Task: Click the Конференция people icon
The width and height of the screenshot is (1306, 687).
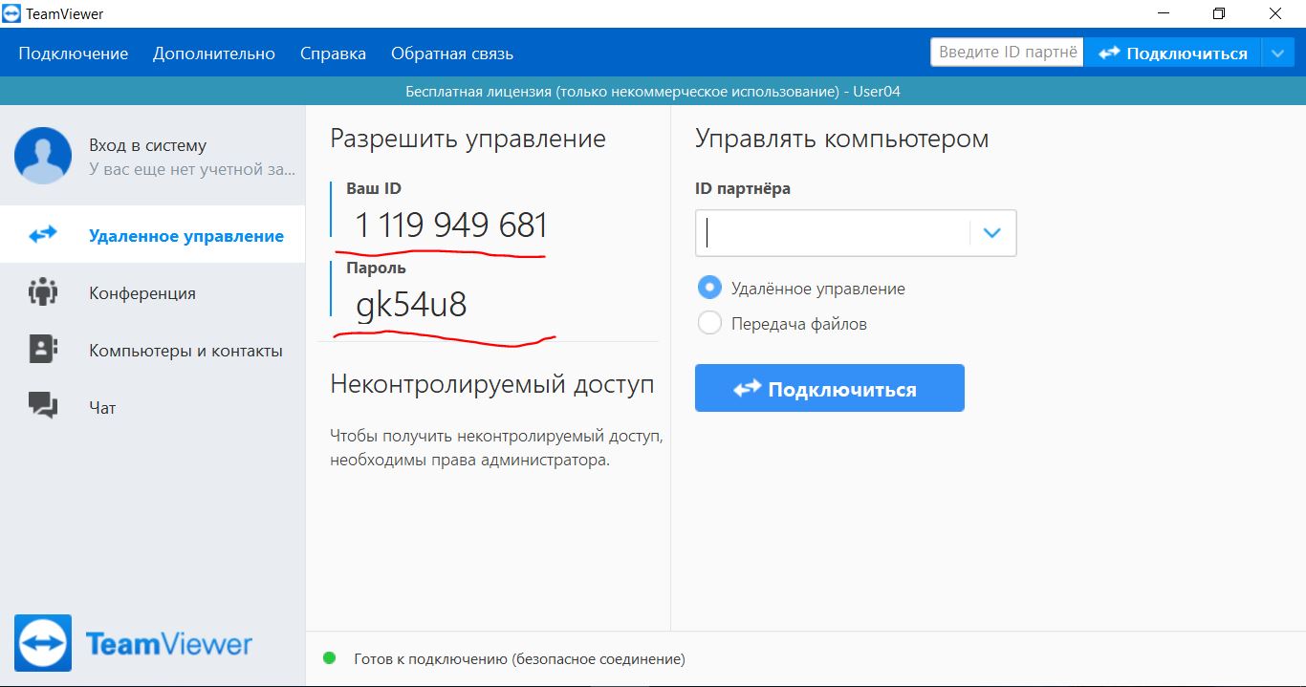Action: [43, 291]
